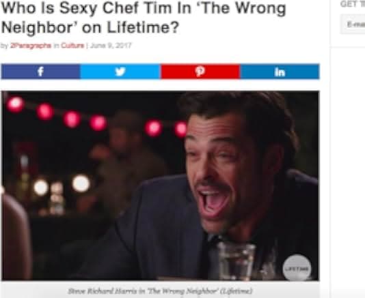Click the Lifetime logo watermark

297,269
